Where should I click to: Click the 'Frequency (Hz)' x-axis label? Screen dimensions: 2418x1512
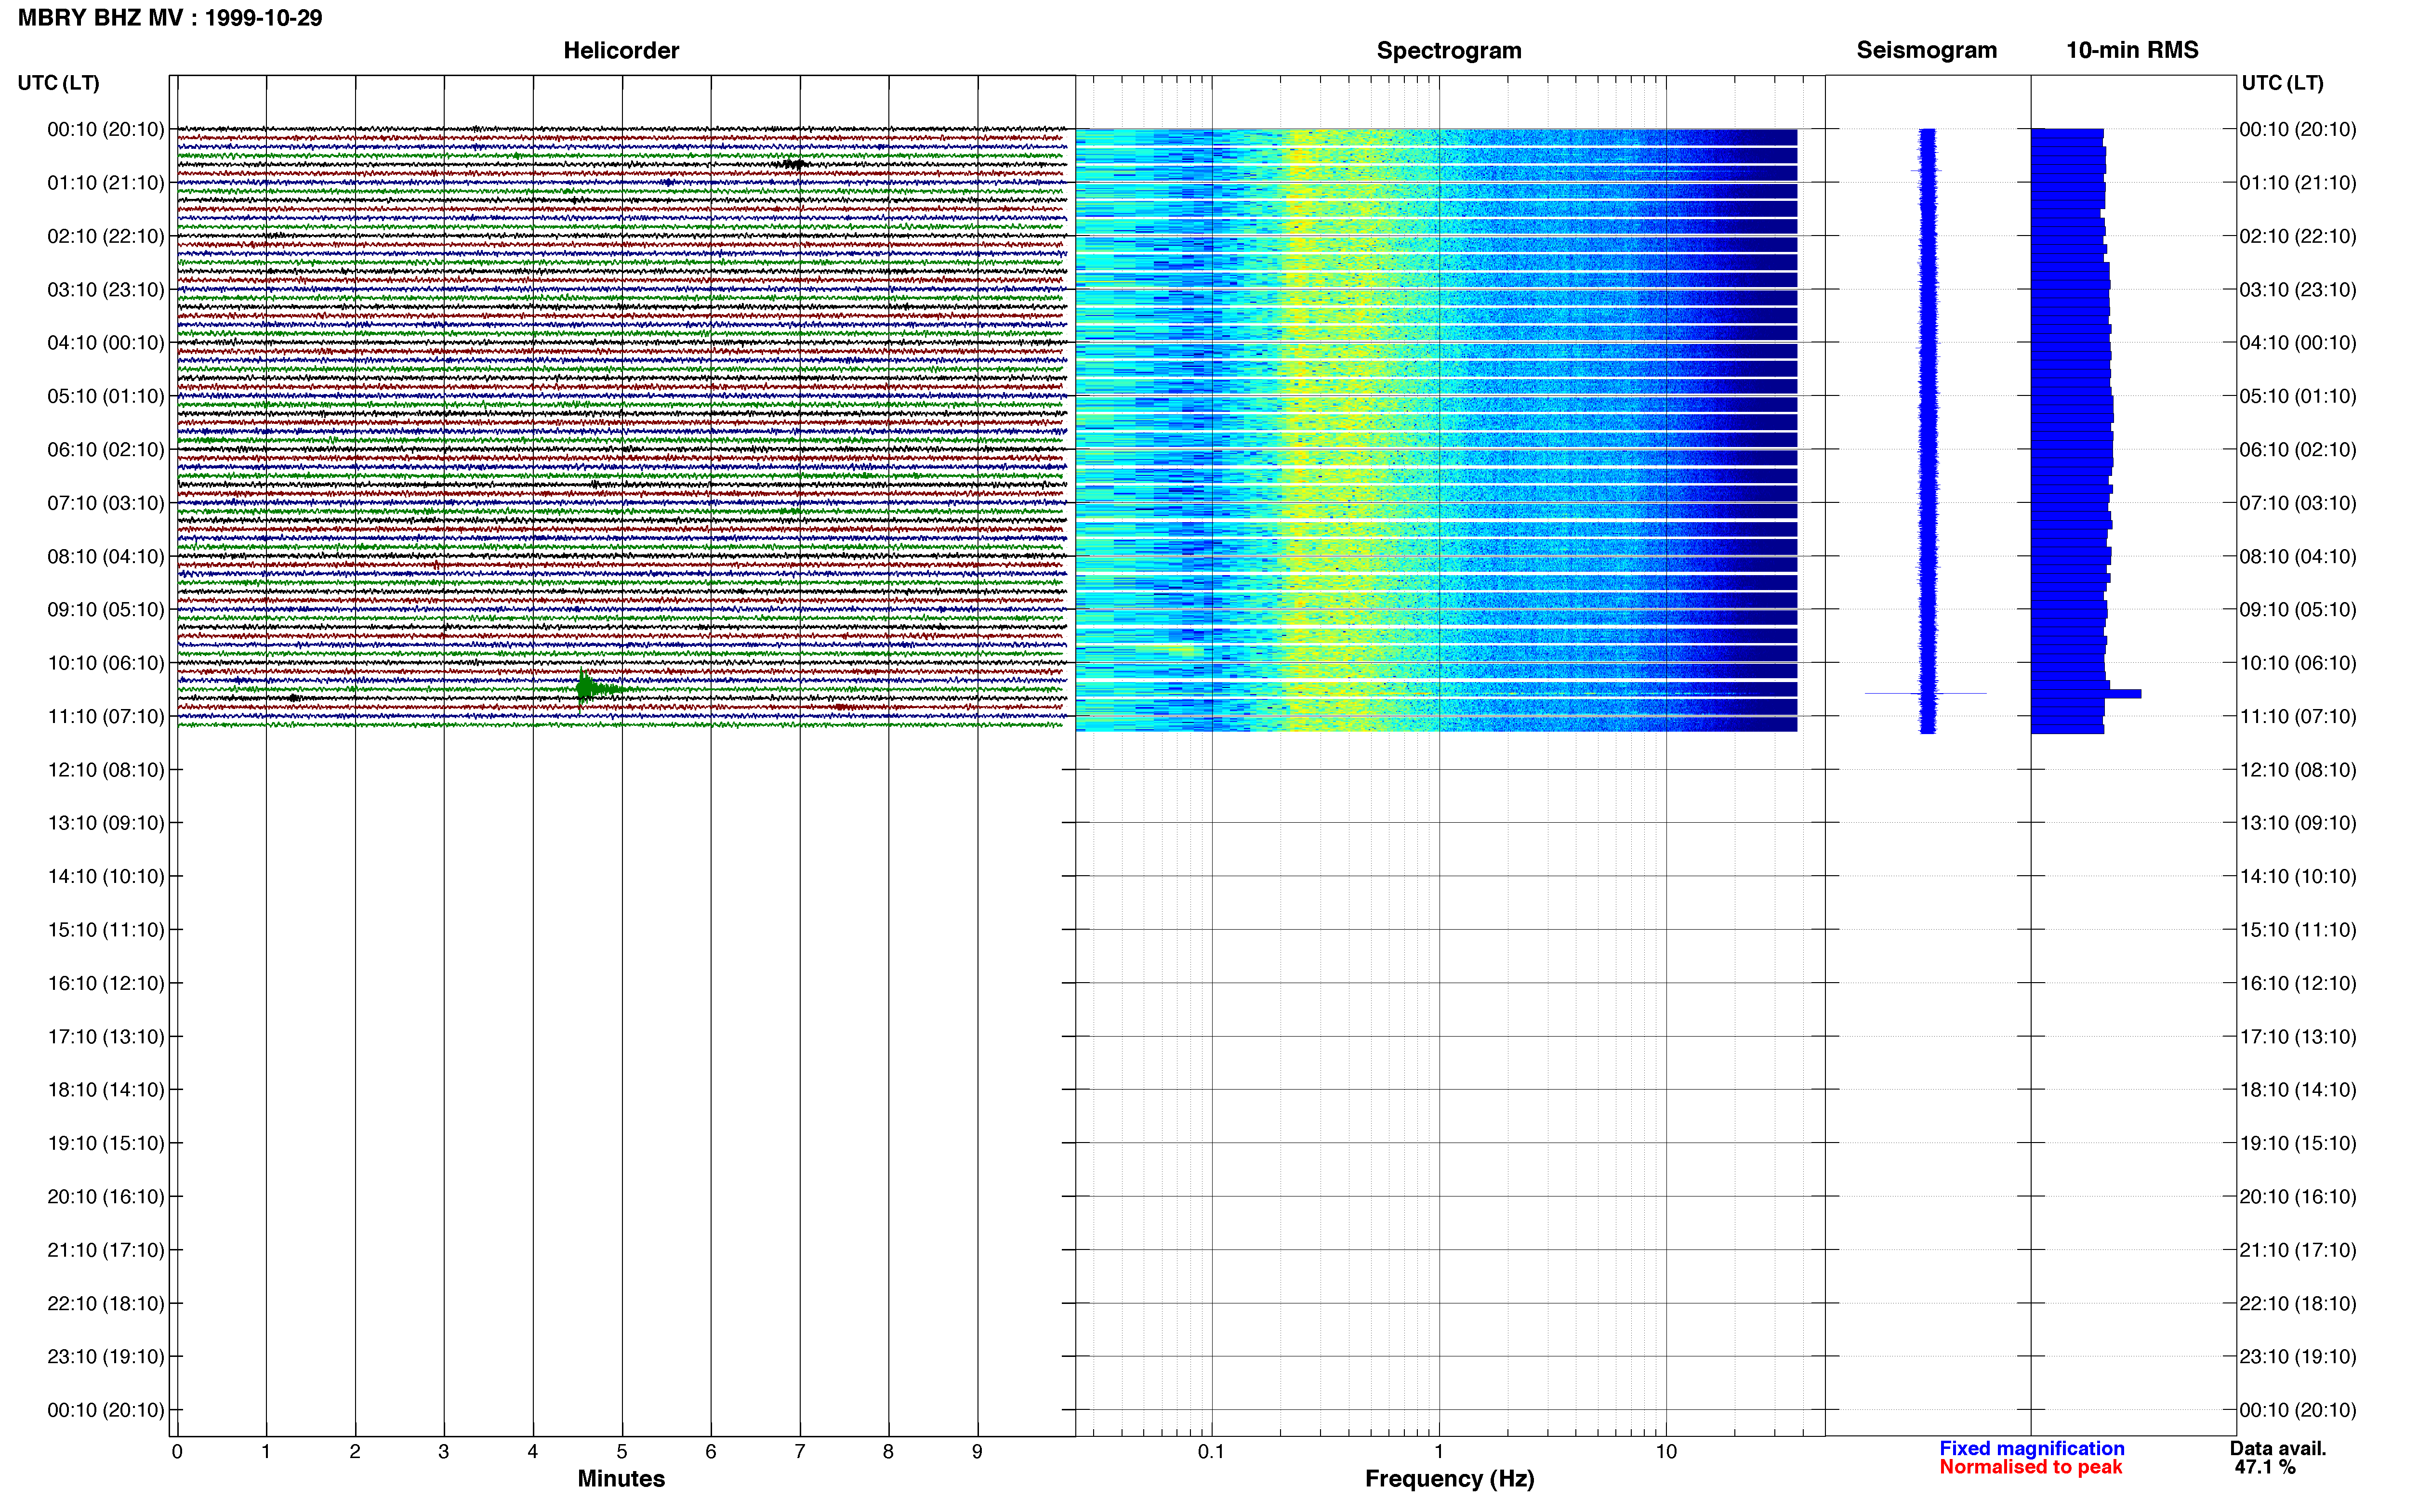pyautogui.click(x=1449, y=1478)
